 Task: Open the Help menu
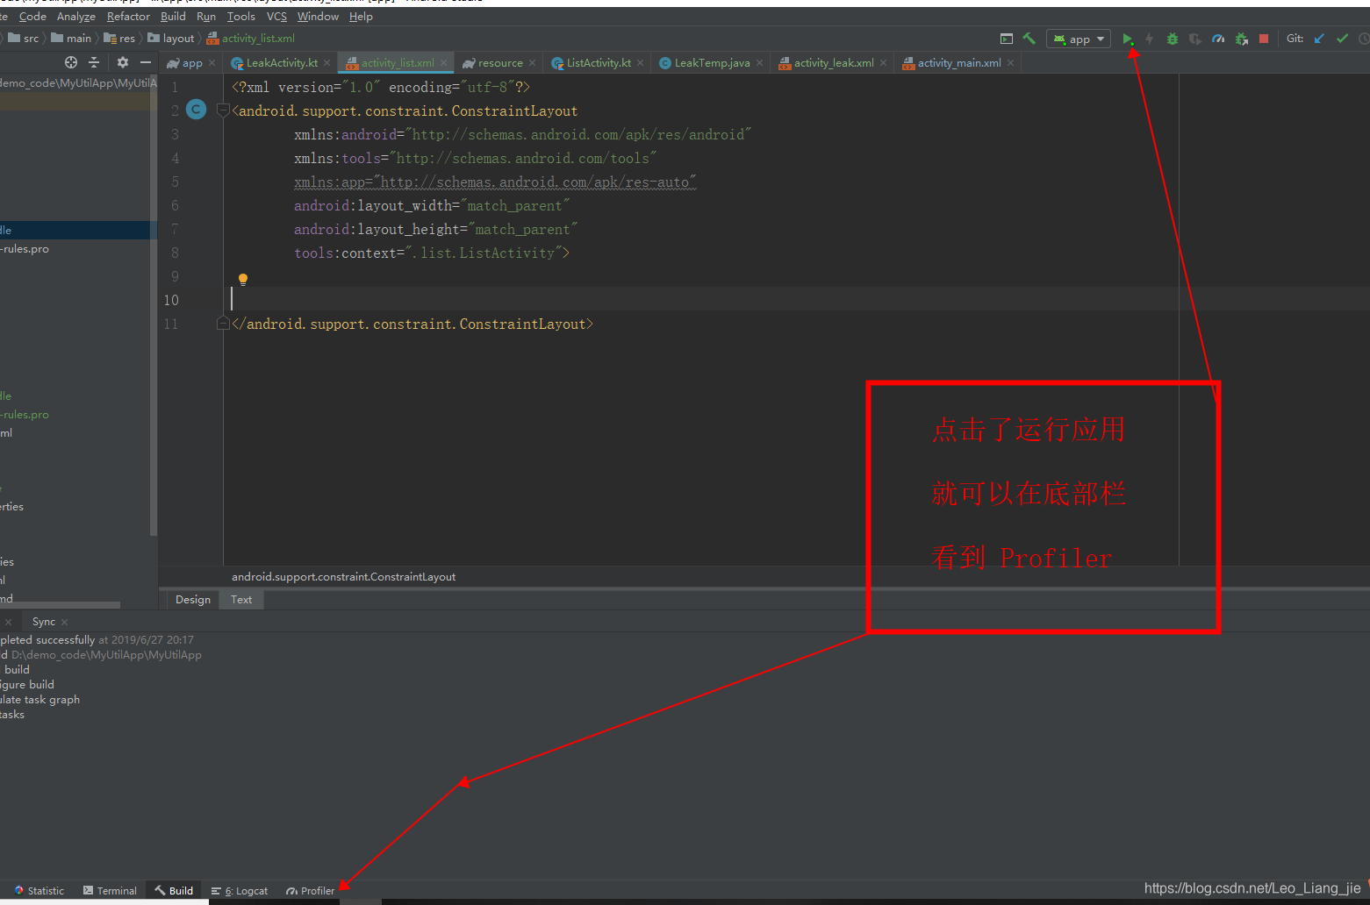click(x=361, y=17)
